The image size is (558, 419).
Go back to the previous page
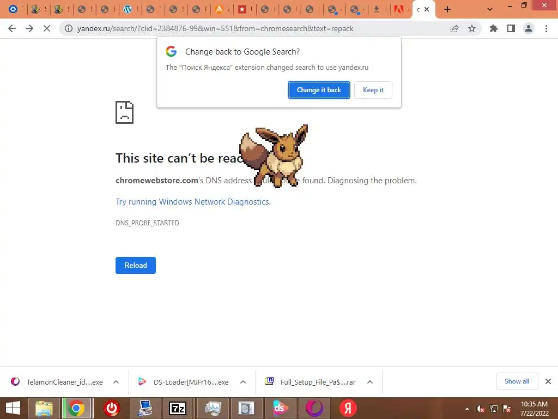[12, 28]
